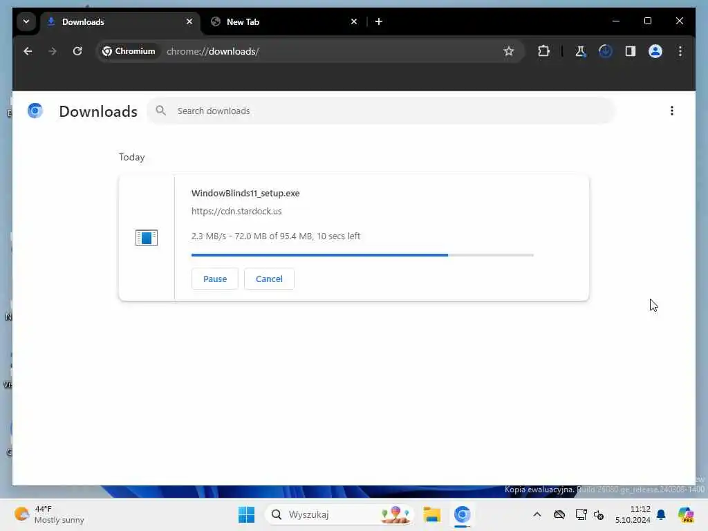Open the Extensions puzzle icon

click(x=543, y=51)
